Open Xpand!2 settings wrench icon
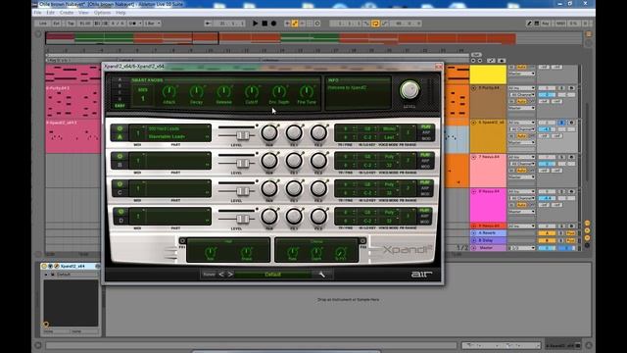 click(322, 275)
